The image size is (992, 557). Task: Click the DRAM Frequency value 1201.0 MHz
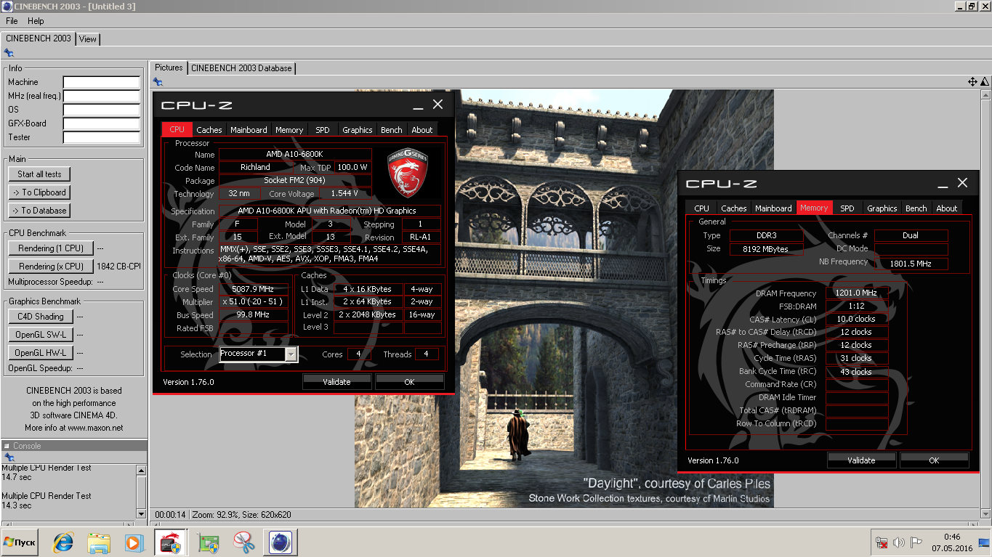click(856, 293)
